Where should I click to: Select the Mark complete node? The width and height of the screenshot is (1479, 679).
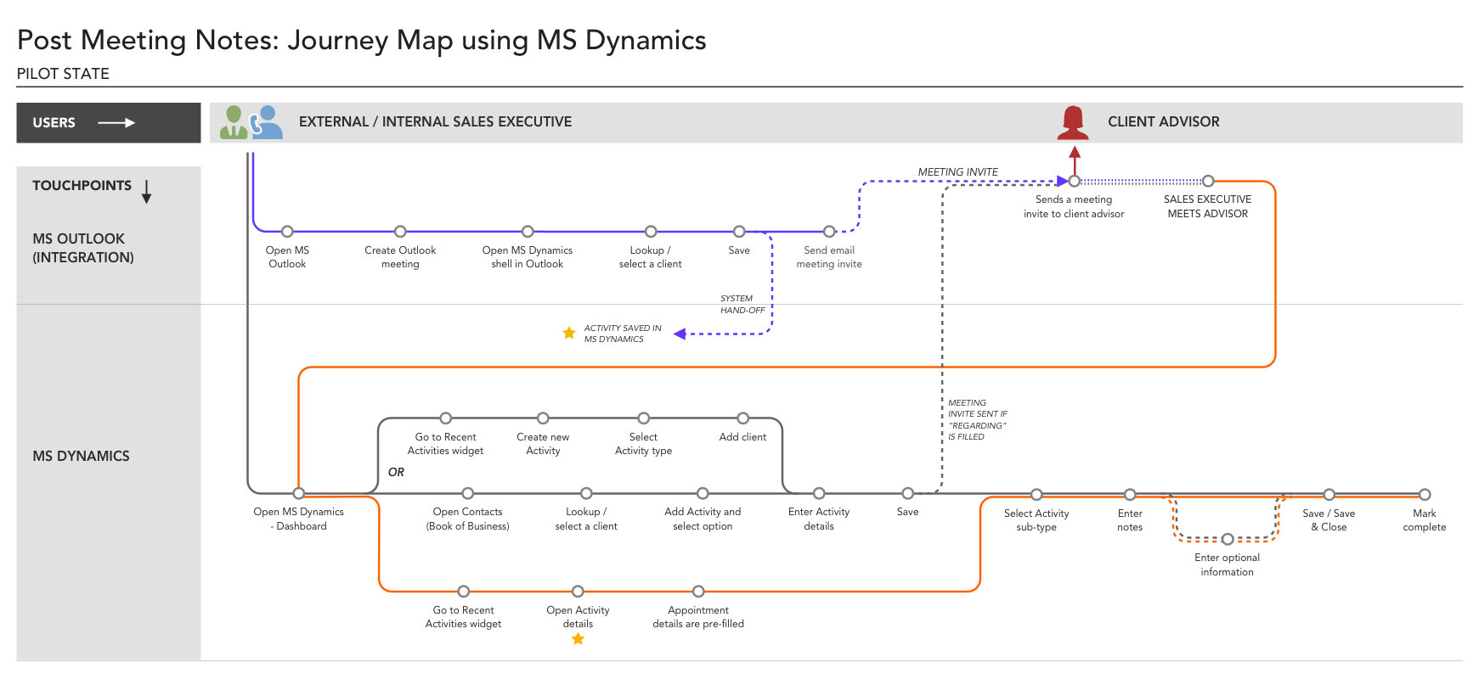pyautogui.click(x=1425, y=495)
